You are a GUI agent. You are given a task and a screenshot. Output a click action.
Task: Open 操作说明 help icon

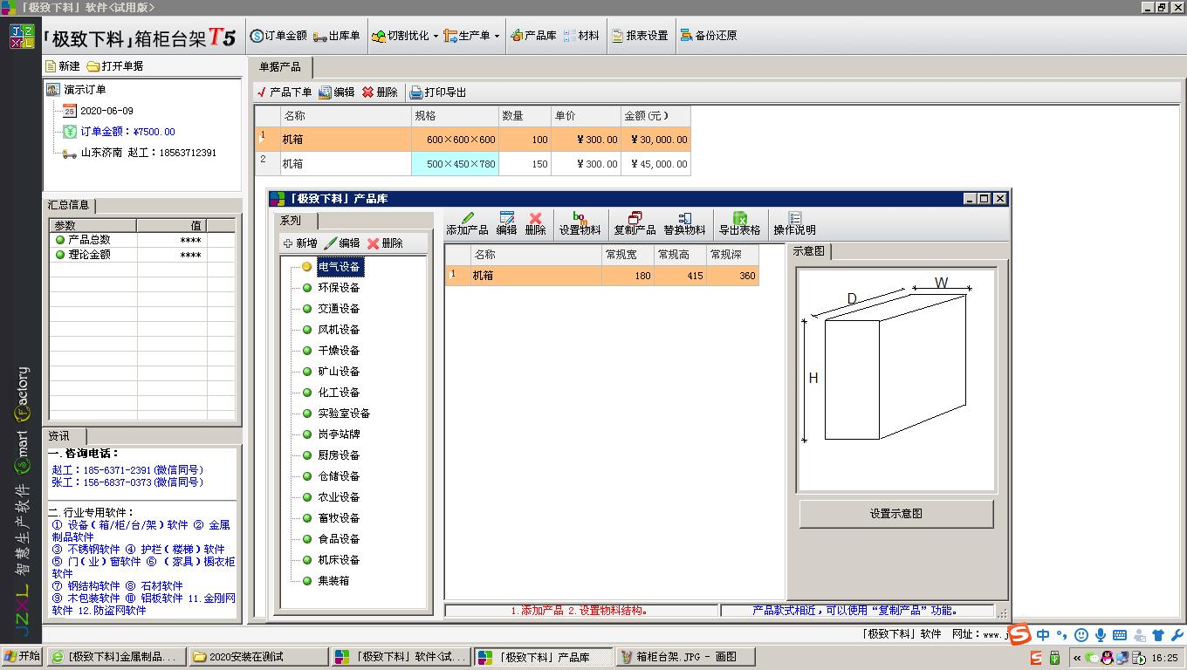point(794,223)
